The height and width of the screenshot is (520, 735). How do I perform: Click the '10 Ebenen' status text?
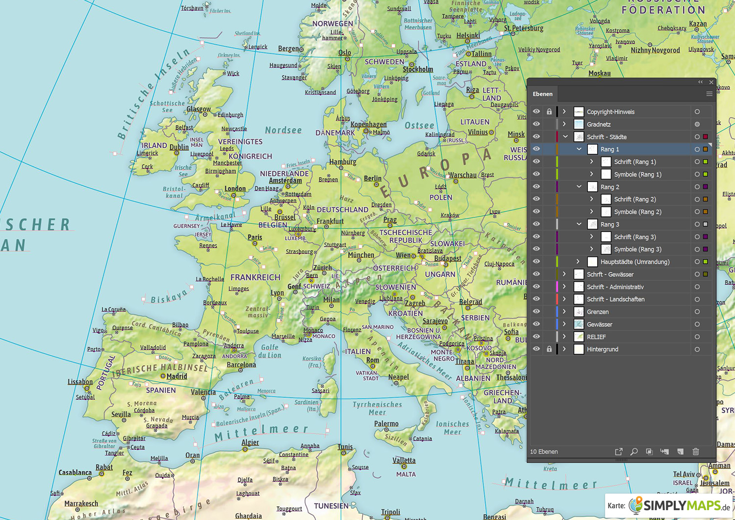coord(544,452)
